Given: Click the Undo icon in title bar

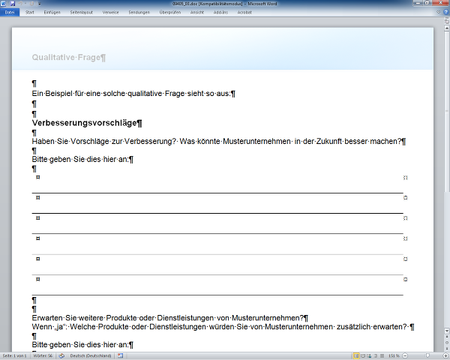Looking at the screenshot, I should point(21,4).
